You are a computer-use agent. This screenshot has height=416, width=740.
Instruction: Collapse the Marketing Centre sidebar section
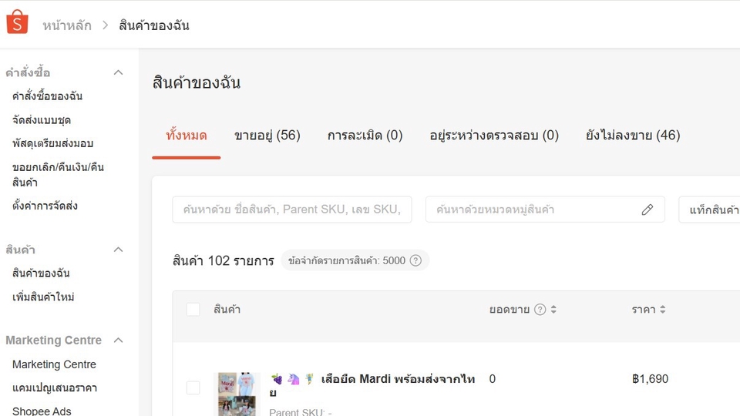pos(119,341)
